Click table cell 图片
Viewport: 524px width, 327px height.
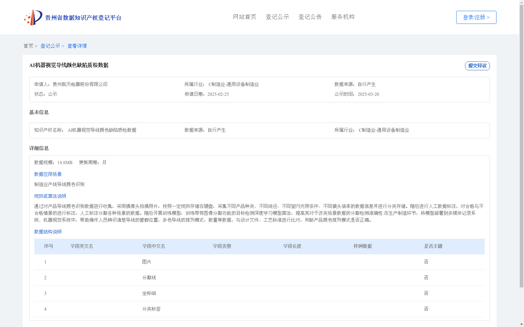coord(147,262)
